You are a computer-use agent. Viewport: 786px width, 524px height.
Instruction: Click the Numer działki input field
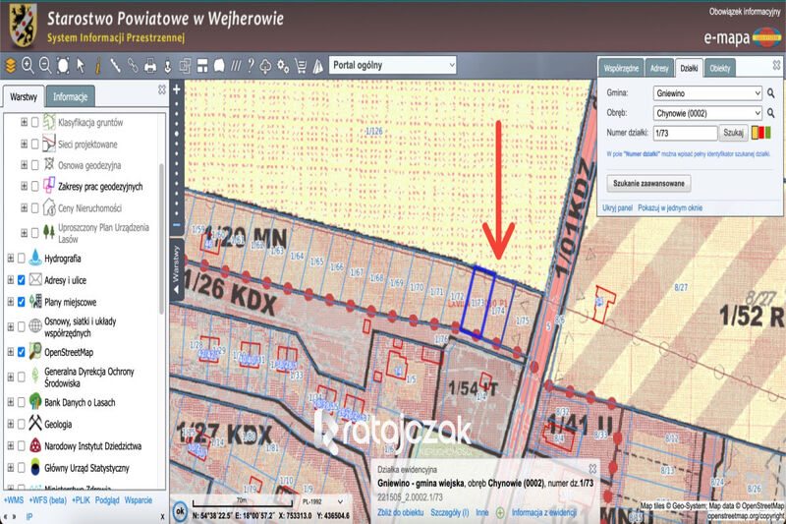(x=685, y=133)
